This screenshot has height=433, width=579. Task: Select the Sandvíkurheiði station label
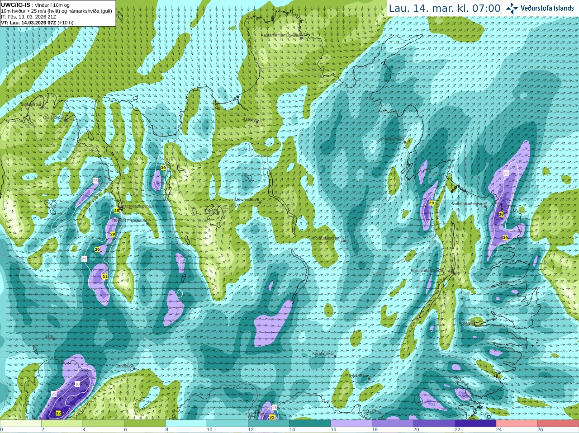pos(391,139)
